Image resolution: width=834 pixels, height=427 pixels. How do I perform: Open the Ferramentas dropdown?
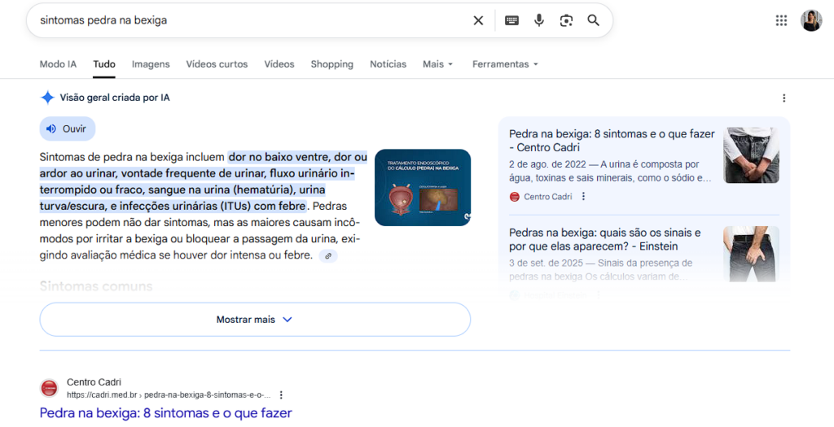(505, 64)
